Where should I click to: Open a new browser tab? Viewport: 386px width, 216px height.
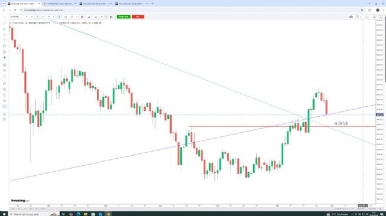click(x=152, y=4)
